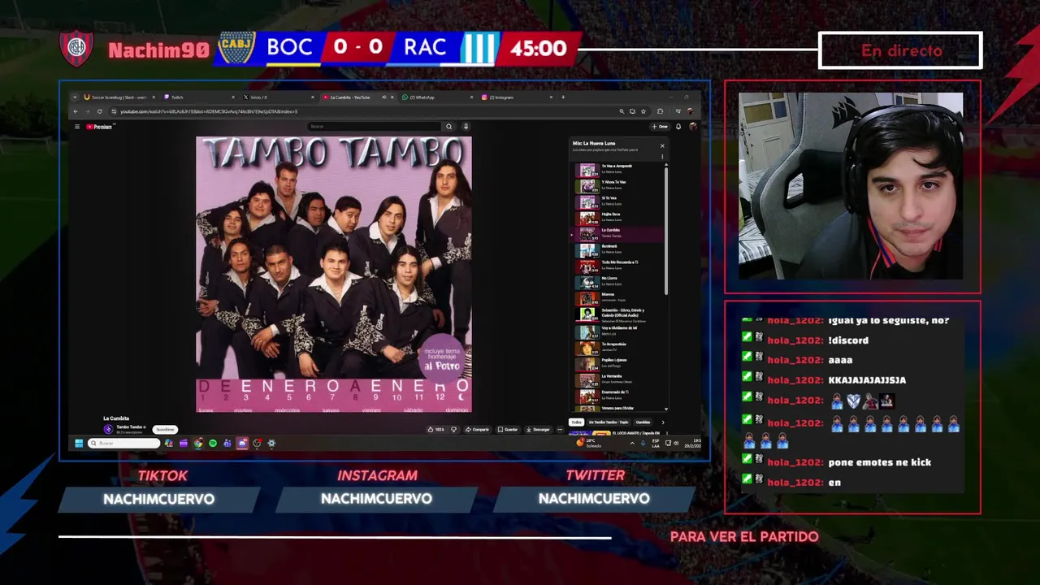
Task: Click the Windows taskbar search box
Action: 123,443
